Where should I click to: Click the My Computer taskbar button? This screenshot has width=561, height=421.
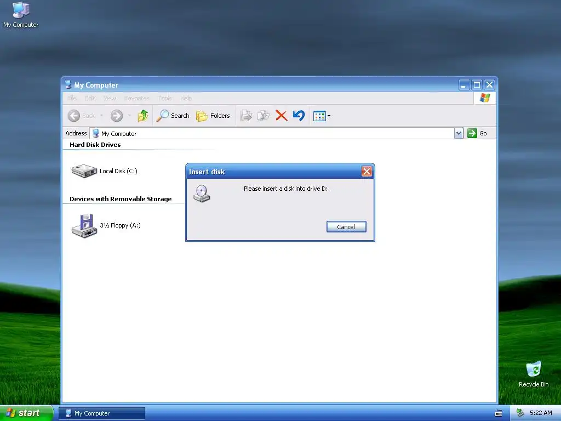tap(102, 413)
